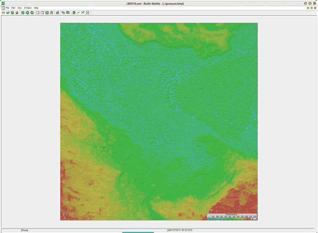The height and width of the screenshot is (233, 318).
Task: Open the File menu
Action: click(x=7, y=8)
